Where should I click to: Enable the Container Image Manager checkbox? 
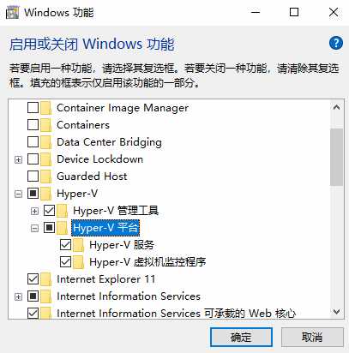point(33,108)
